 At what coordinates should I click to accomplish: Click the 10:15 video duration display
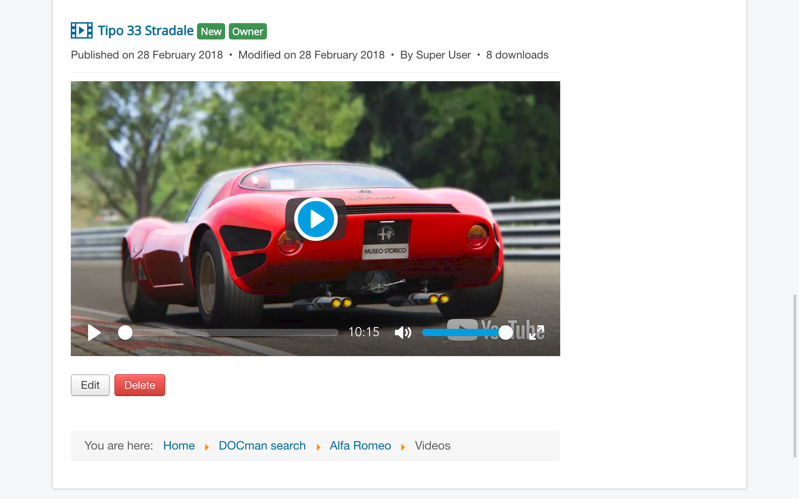click(x=364, y=332)
